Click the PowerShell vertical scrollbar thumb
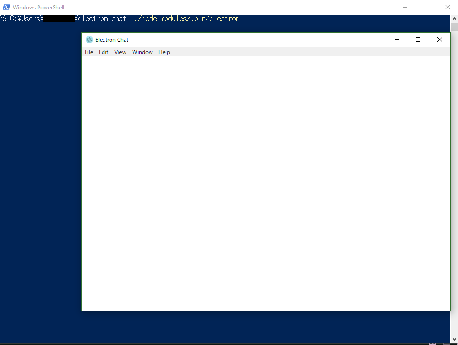 [455, 26]
